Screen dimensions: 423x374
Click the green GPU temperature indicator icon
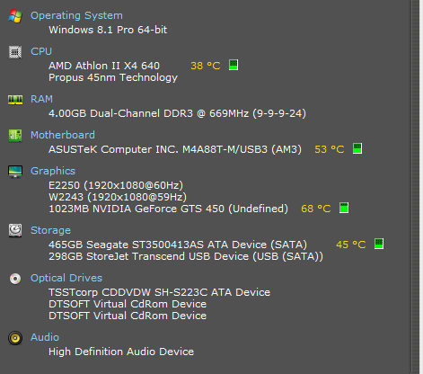tap(344, 208)
